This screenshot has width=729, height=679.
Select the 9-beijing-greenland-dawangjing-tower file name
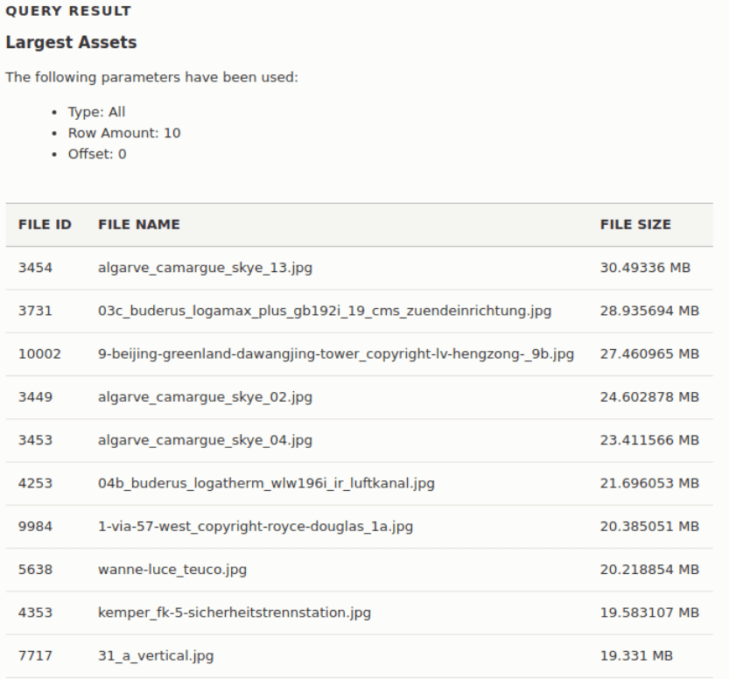pyautogui.click(x=335, y=353)
